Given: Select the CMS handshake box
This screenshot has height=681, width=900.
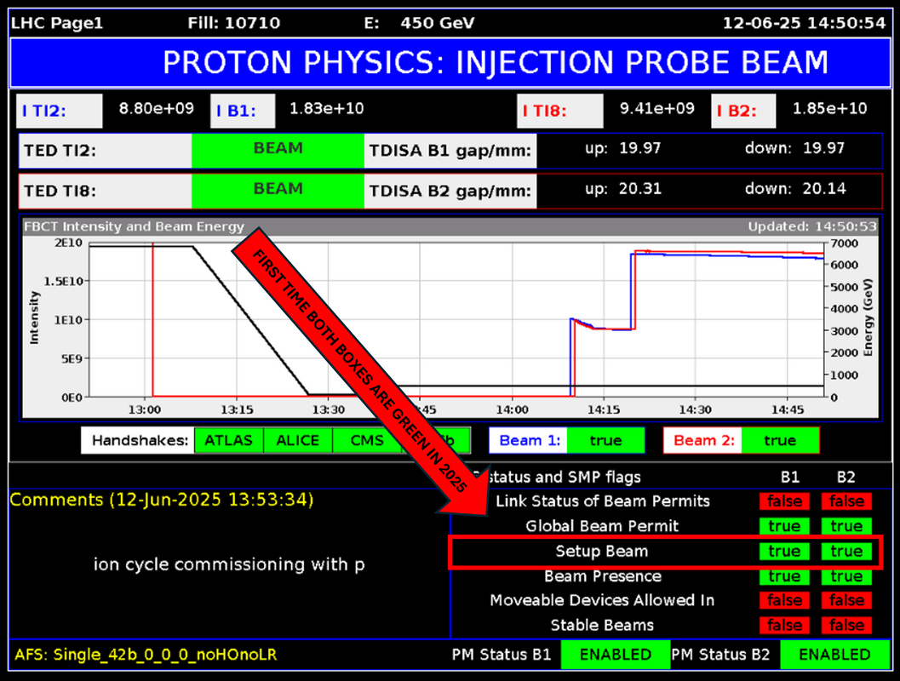Looking at the screenshot, I should click(x=367, y=441).
